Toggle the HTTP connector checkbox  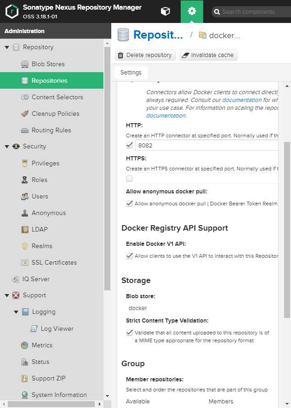[129, 145]
